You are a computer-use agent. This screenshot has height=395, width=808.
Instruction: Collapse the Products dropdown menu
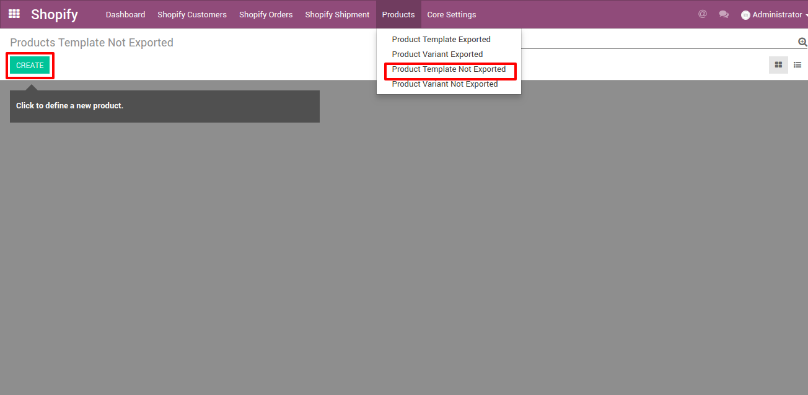click(398, 14)
